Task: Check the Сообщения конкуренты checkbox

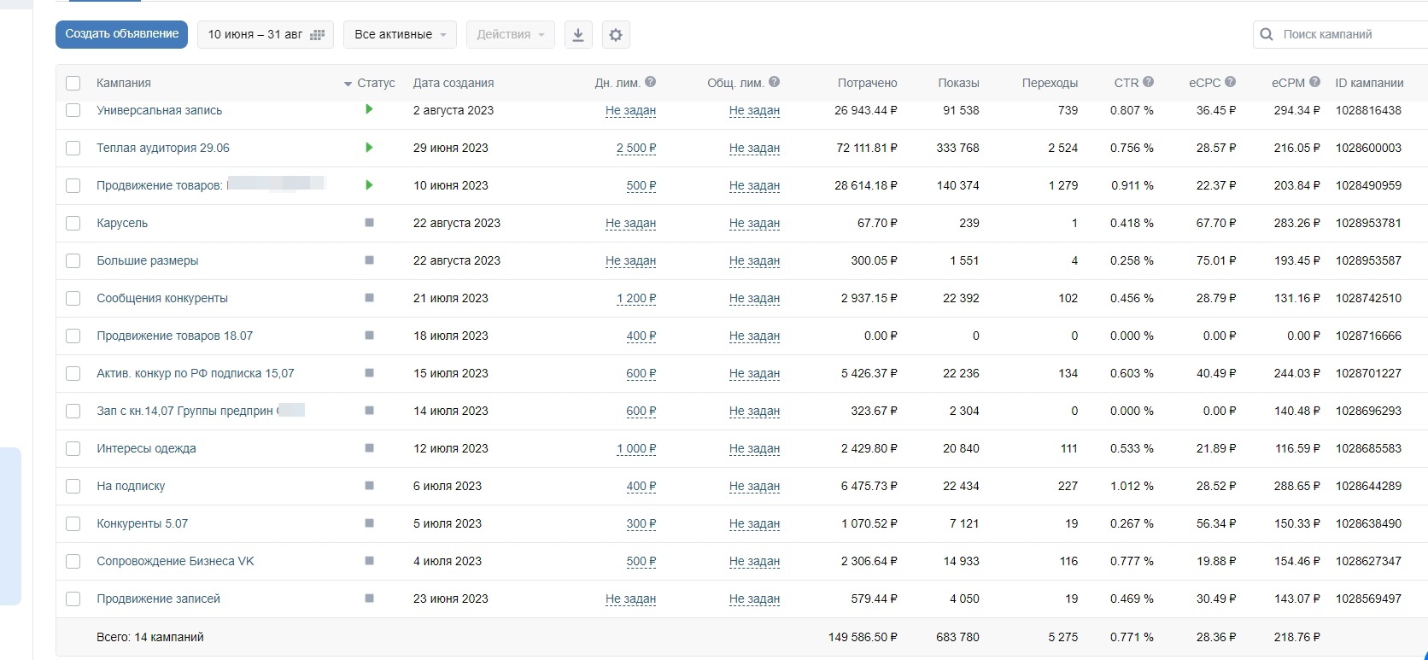Action: point(73,298)
